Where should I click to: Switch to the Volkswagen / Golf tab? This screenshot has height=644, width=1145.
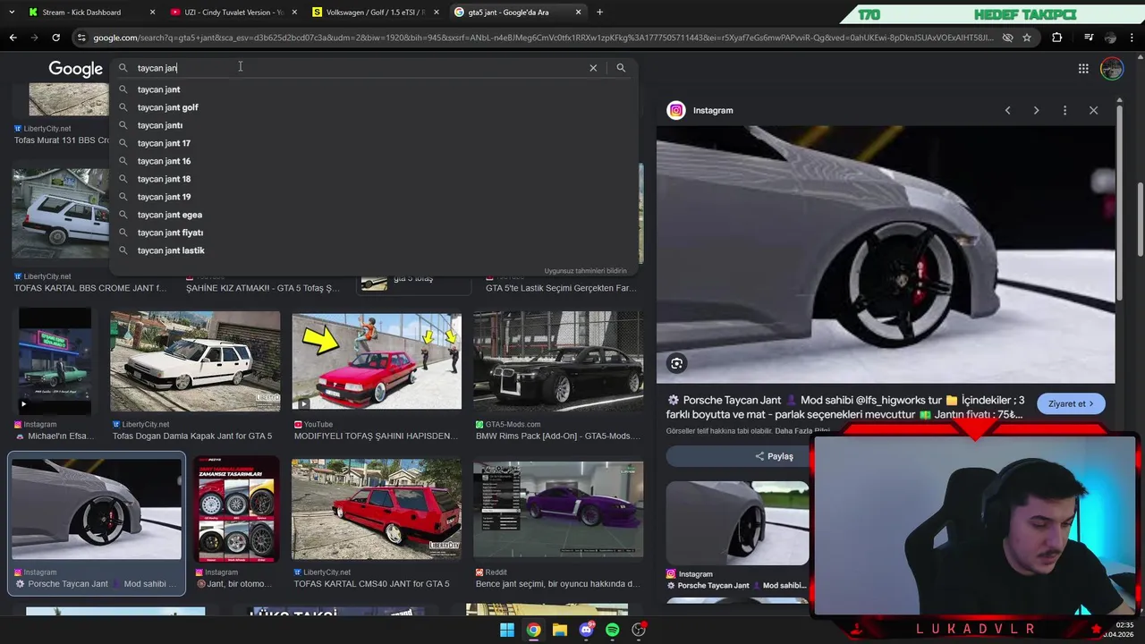[374, 13]
